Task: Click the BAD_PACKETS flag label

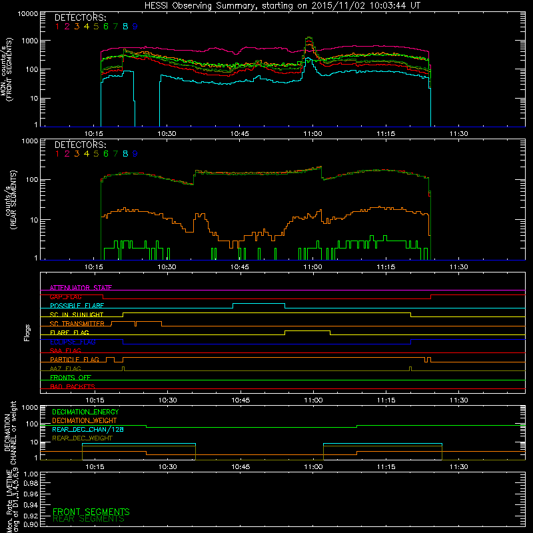Action: [x=73, y=386]
